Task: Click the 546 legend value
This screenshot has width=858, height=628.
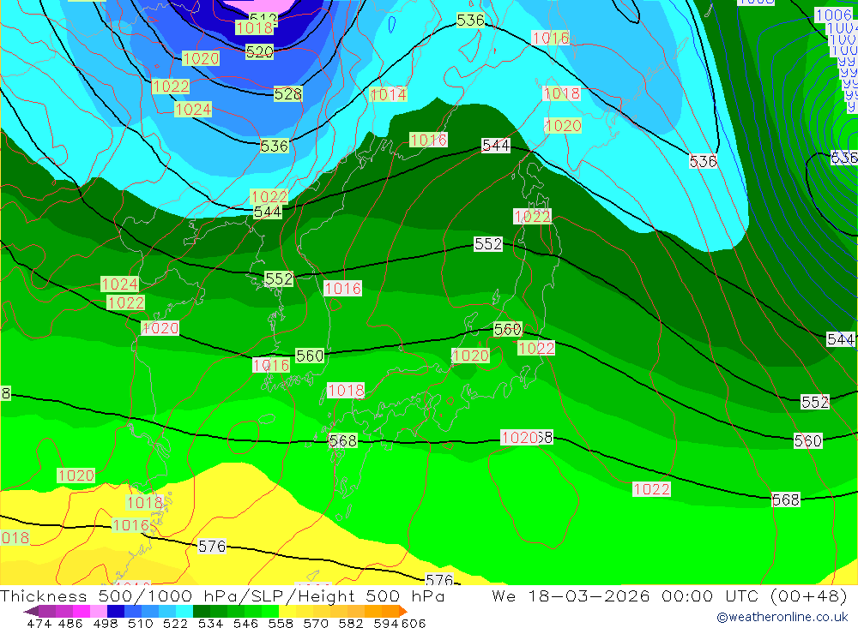Action: [245, 623]
